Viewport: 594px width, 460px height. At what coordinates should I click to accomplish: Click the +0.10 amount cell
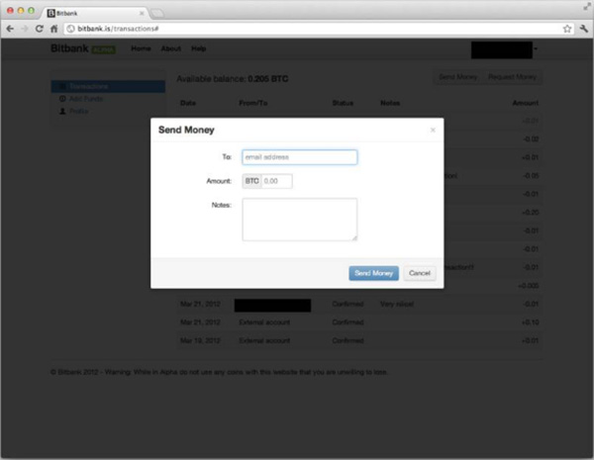530,322
